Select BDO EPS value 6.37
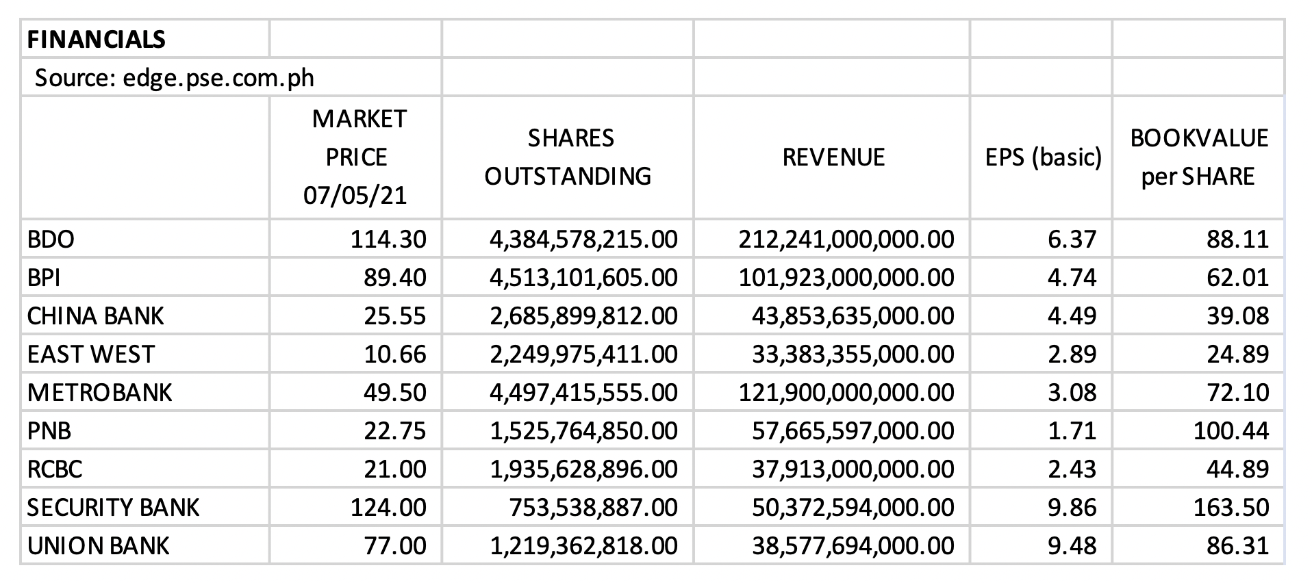This screenshot has height=583, width=1312. tap(1042, 239)
